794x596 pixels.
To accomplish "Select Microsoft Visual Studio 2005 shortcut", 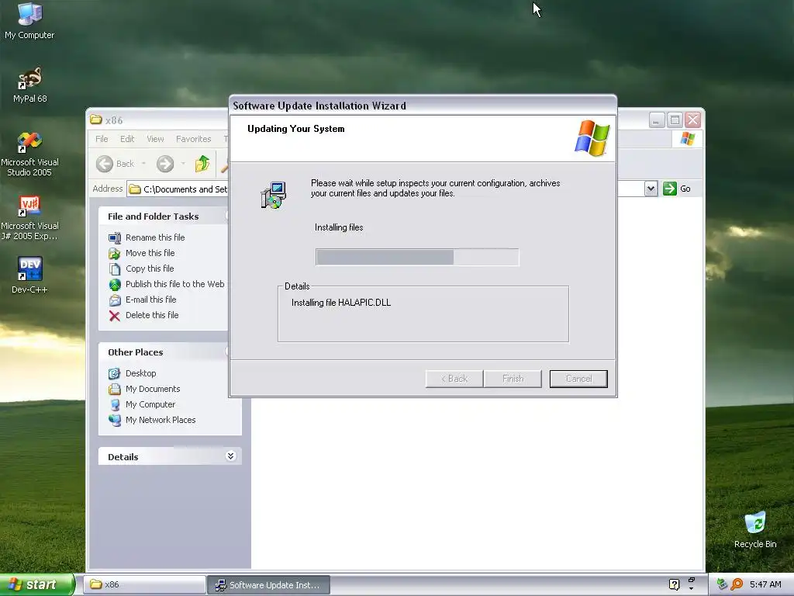I will point(30,153).
